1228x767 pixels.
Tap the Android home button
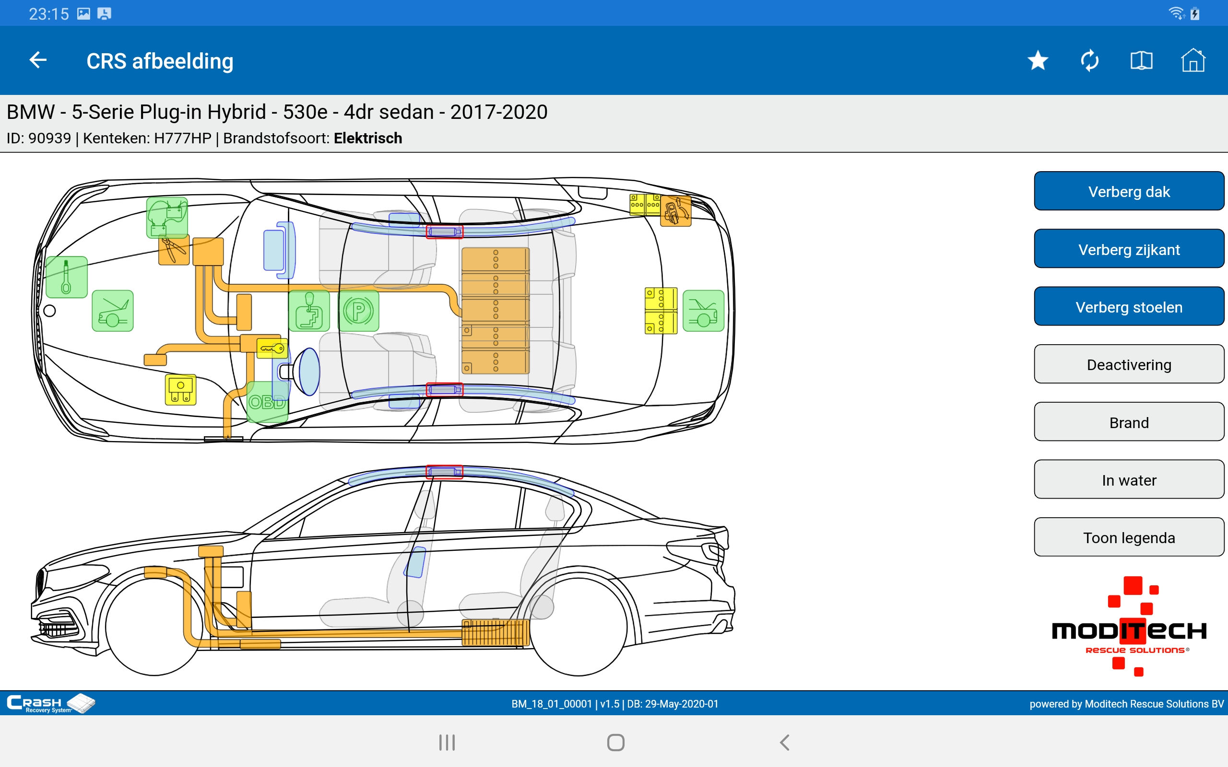[615, 743]
